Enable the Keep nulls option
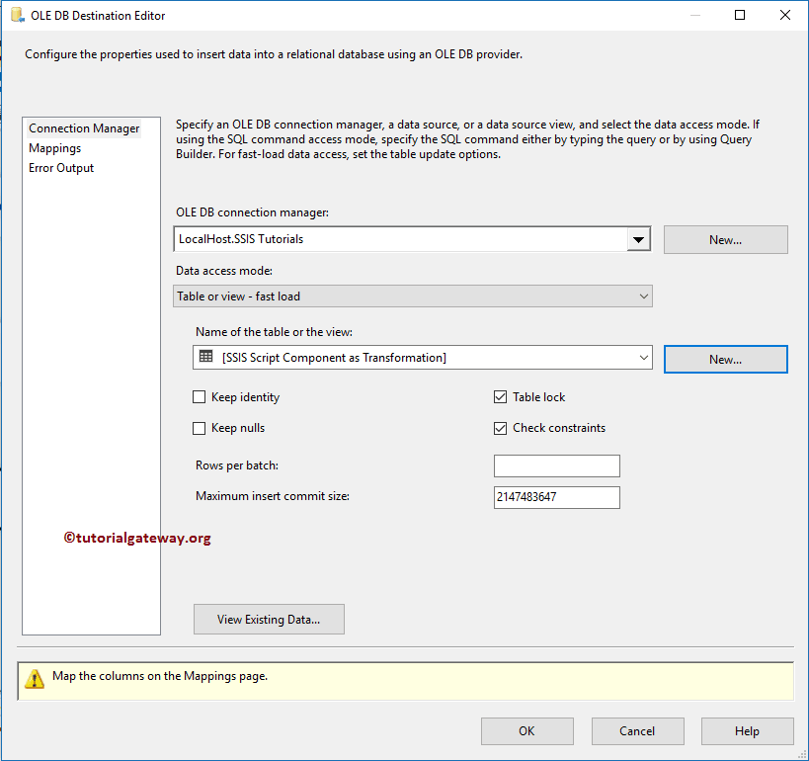809x761 pixels. coord(199,428)
